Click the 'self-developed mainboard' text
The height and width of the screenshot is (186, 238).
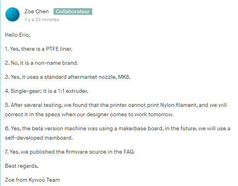point(39,138)
